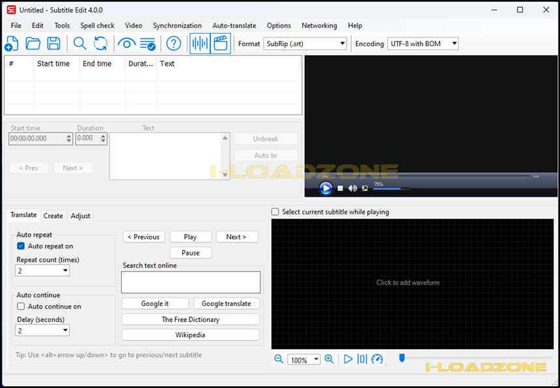Click the video volume slider at 75%
This screenshot has width=560, height=388.
tap(391, 188)
